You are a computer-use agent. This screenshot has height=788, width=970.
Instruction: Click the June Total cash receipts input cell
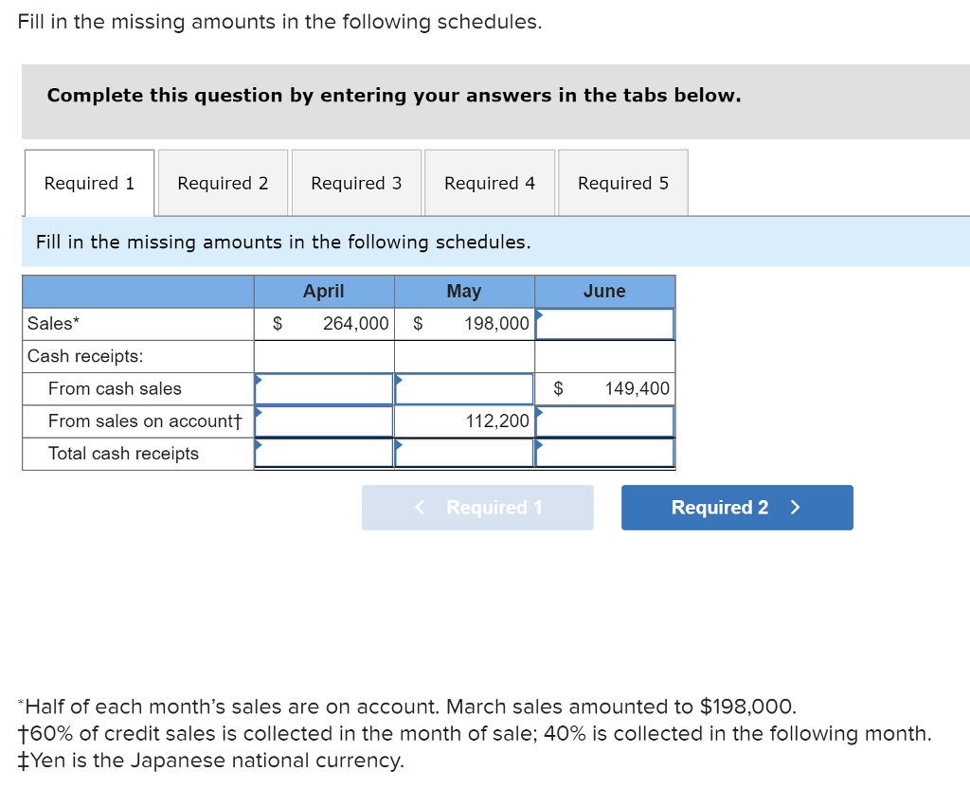coord(604,453)
